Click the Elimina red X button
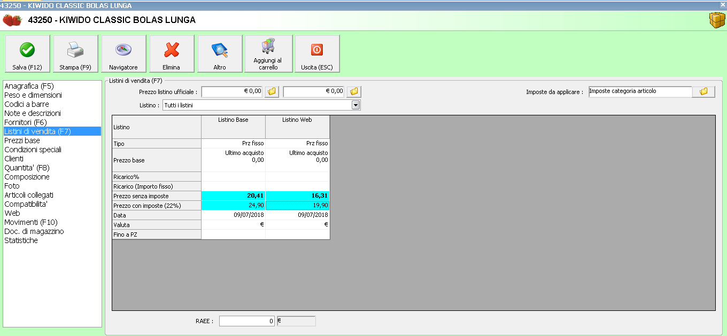 (172, 54)
